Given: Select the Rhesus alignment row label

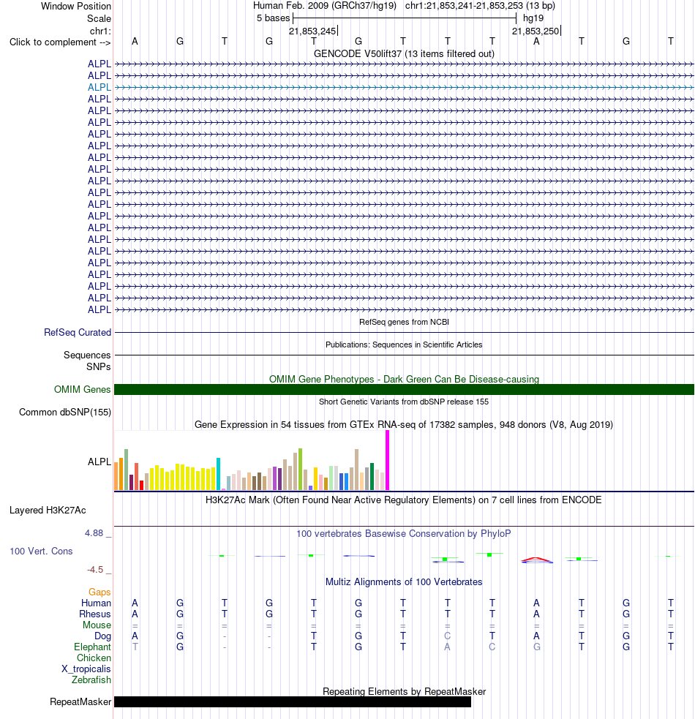Looking at the screenshot, I should coord(95,614).
